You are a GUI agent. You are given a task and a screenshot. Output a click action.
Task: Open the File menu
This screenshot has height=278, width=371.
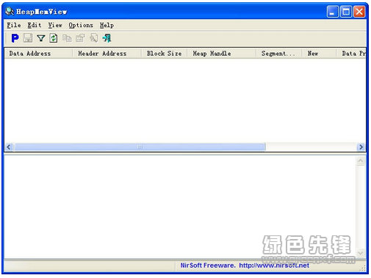14,25
